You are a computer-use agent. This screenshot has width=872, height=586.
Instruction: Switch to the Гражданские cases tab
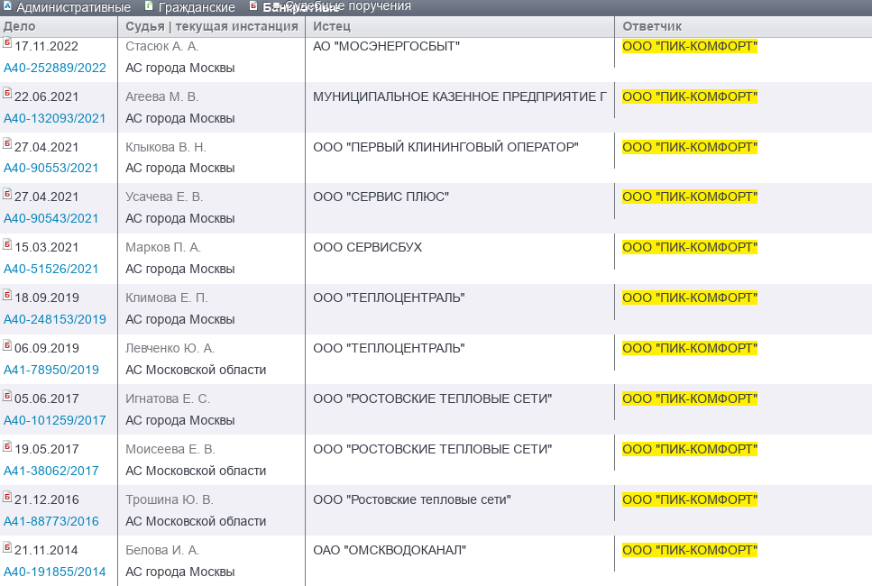[x=196, y=7]
